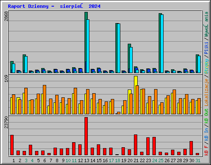Image resolution: width=211 pixels, height=165 pixels.
Task: Click the blue Pliki legend text
Action: pyautogui.click(x=206, y=48)
